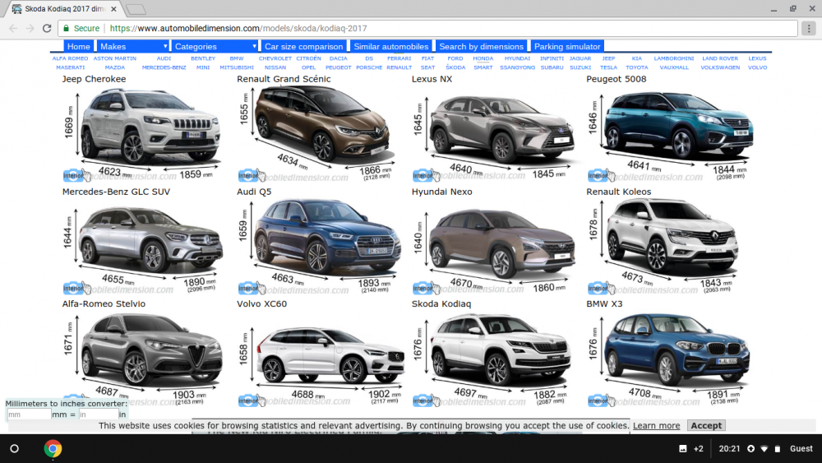The width and height of the screenshot is (822, 463).
Task: Go to the Search by dimensions page
Action: (481, 46)
